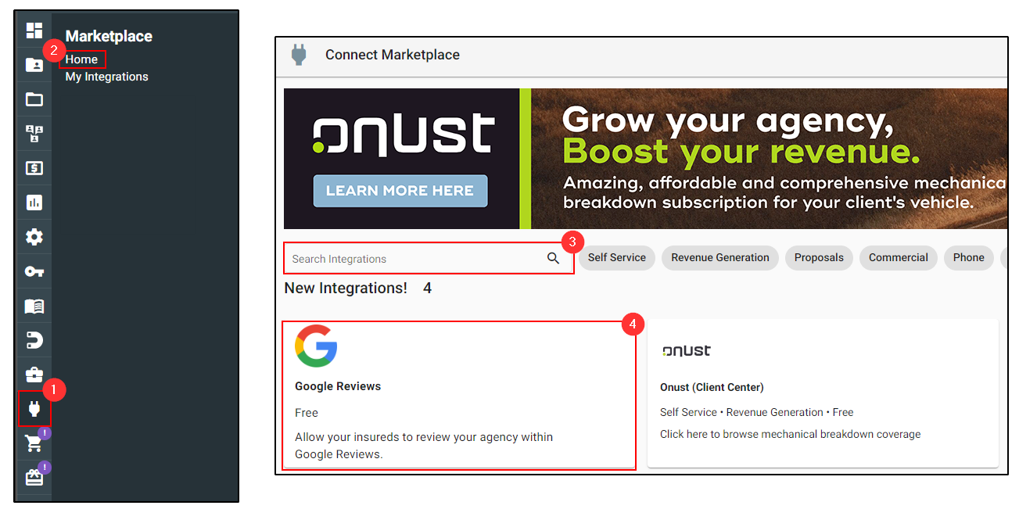Image resolution: width=1019 pixels, height=509 pixels.
Task: Click the magnifier search icon
Action: click(553, 259)
